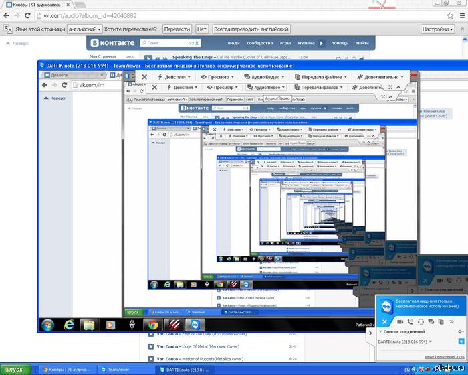Viewport: 468px width, 375px height.
Task: Expand the Список соединений section
Action: point(380,331)
